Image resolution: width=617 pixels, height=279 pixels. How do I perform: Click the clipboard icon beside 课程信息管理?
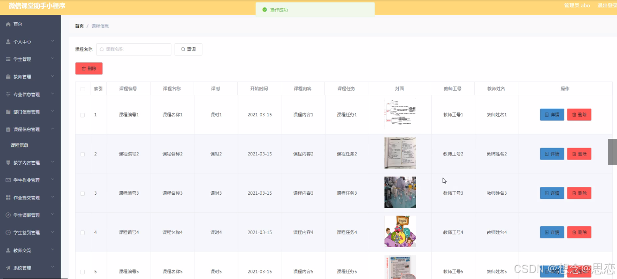[x=8, y=130]
